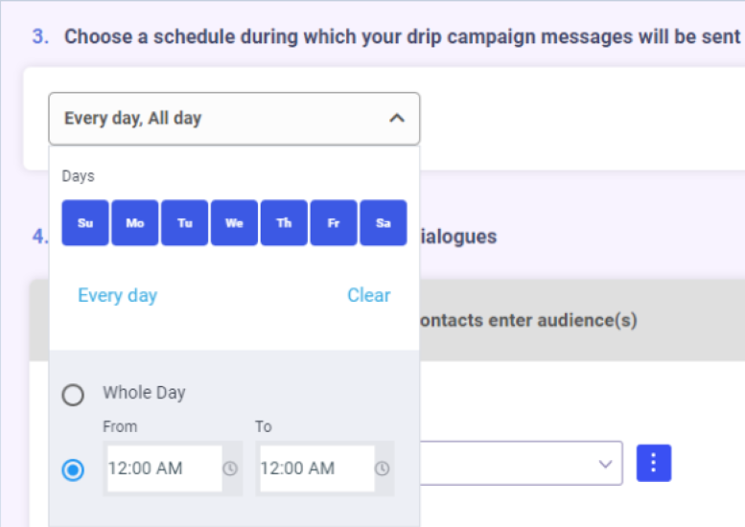
Task: Toggle the Su day button
Action: pyautogui.click(x=85, y=223)
